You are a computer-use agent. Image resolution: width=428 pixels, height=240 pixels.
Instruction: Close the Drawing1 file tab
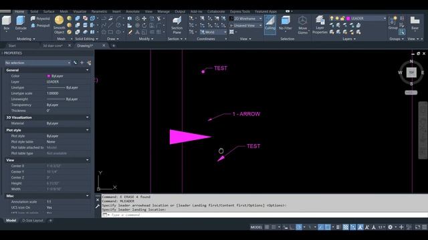[x=104, y=45]
